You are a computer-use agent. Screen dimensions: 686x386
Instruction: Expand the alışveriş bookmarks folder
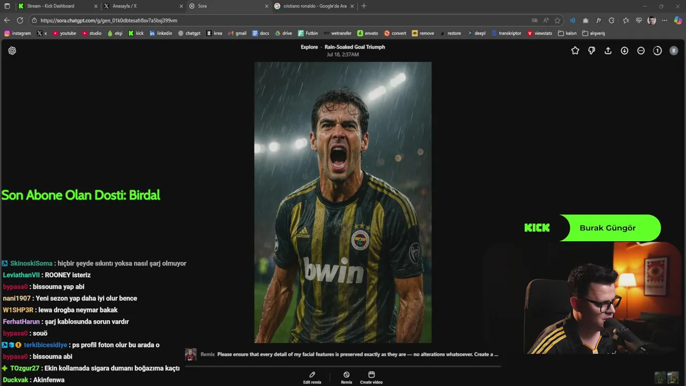(x=593, y=33)
